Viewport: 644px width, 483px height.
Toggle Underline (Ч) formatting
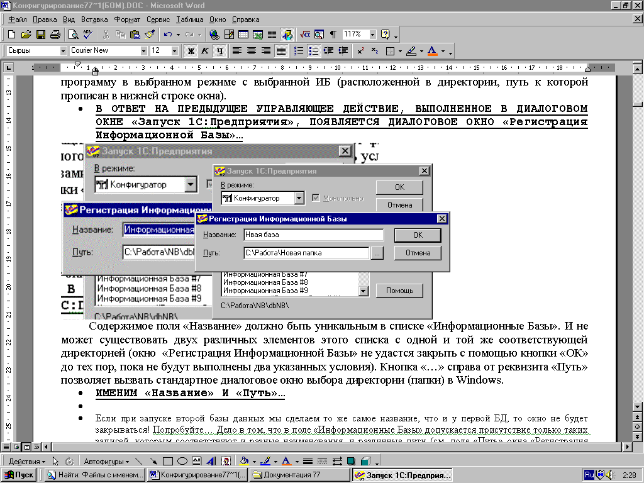pyautogui.click(x=219, y=51)
